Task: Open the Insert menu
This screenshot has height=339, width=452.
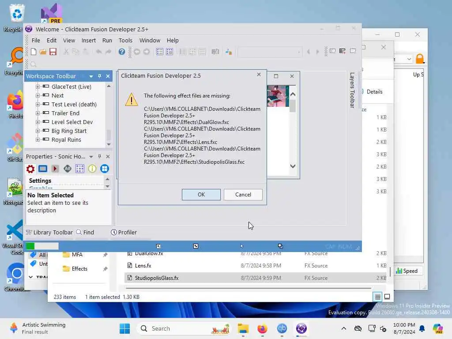Action: 88,40
